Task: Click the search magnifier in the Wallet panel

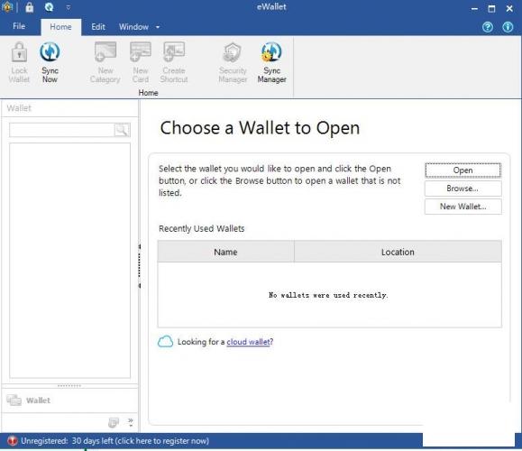Action: click(122, 130)
